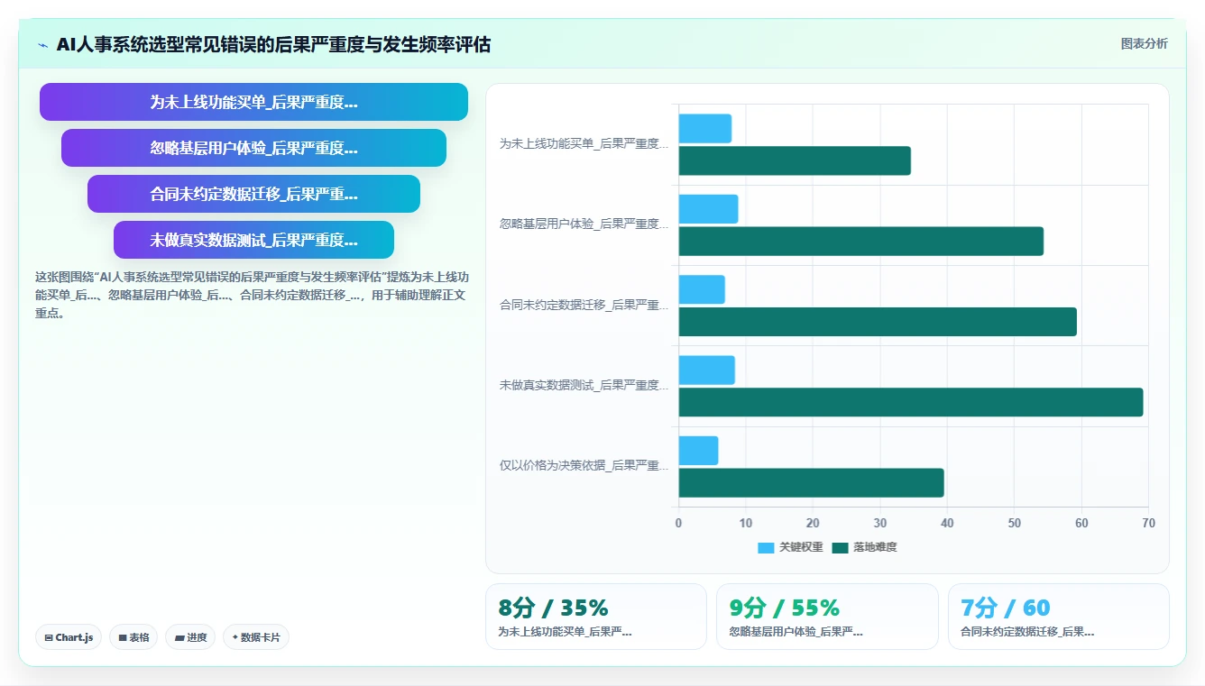
Task: Click the y-axis label 未做真实数据测试_后果严重度
Action: pyautogui.click(x=584, y=386)
